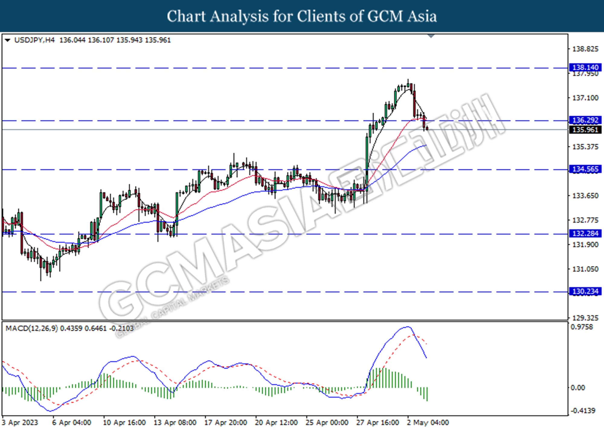Click the 137.100 price axis value
Screen dimensions: 604x431
585,98
